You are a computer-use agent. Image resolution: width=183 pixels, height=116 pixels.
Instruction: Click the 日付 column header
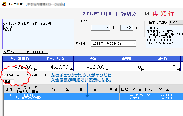[9, 89]
